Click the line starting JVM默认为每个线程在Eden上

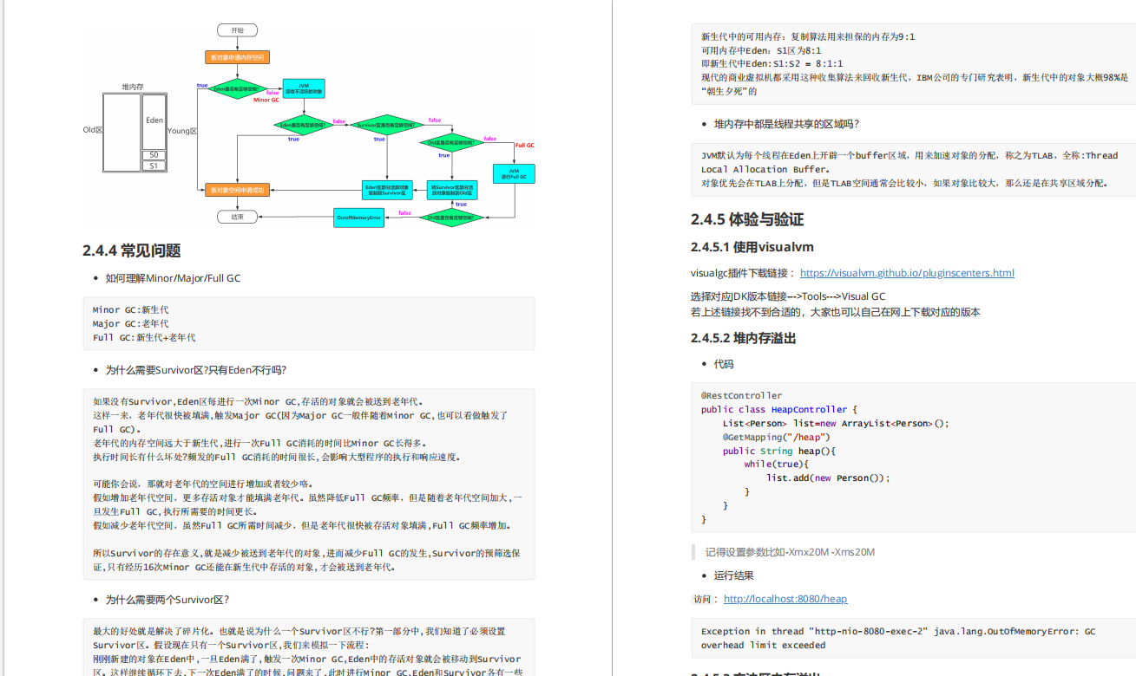(x=909, y=155)
